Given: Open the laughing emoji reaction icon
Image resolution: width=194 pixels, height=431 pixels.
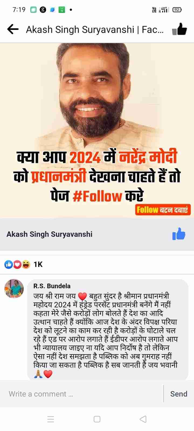Looking at the screenshot, I should tap(26, 265).
